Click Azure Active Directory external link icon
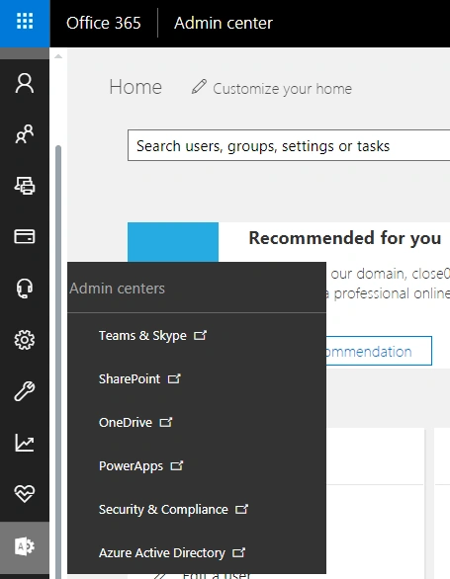 pyautogui.click(x=239, y=552)
